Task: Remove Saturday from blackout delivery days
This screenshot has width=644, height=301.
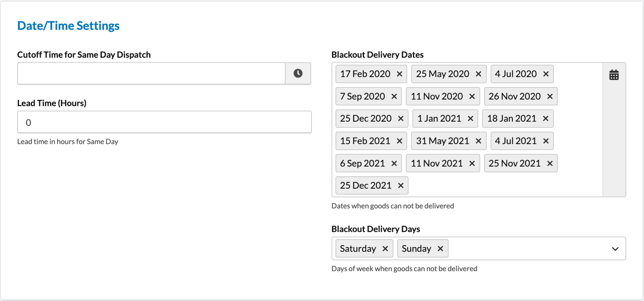Action: pos(385,249)
